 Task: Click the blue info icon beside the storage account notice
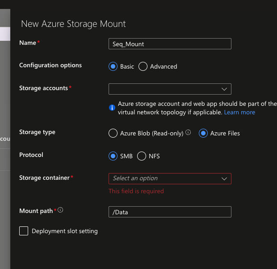pos(113,108)
